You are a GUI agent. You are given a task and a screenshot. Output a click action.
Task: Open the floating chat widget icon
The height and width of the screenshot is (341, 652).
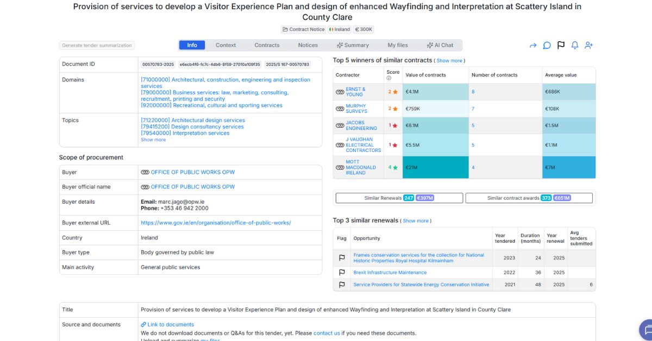click(646, 330)
